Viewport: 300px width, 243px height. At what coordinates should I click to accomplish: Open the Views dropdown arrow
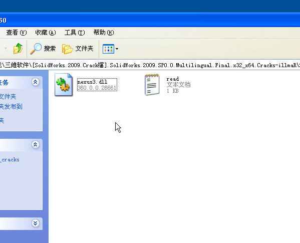[x=117, y=49]
